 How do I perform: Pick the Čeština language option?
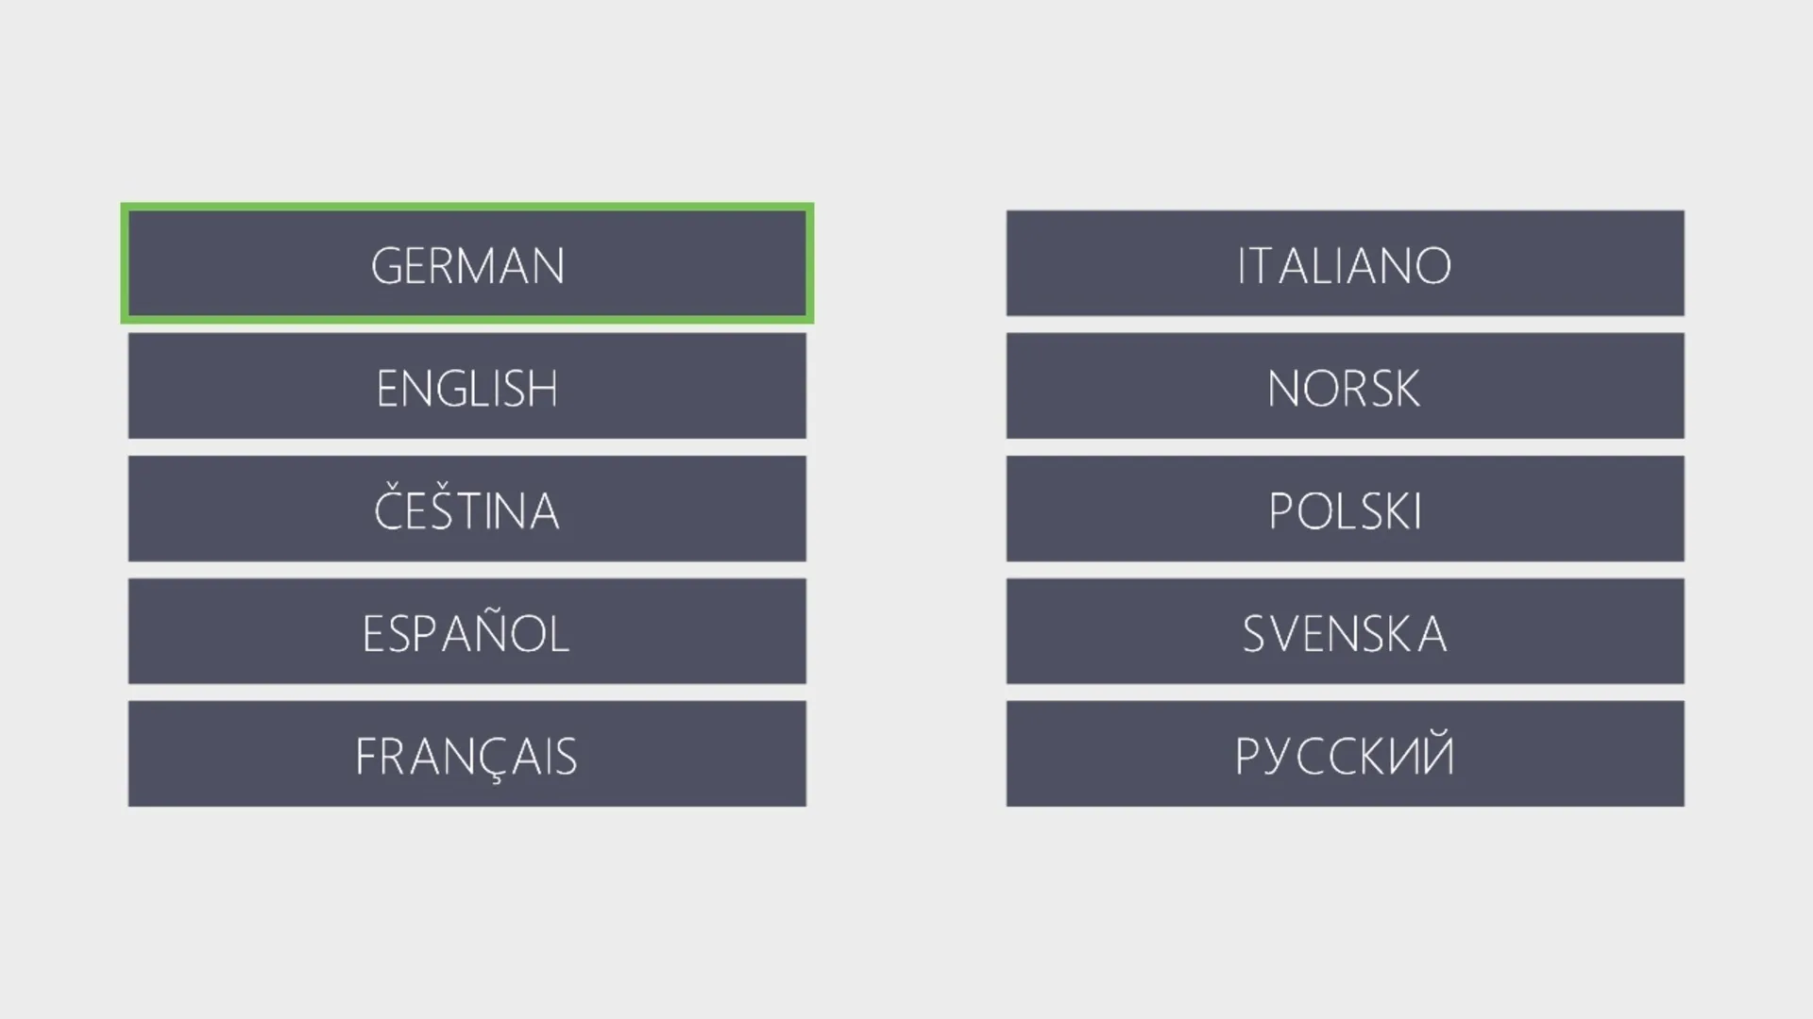pyautogui.click(x=467, y=509)
